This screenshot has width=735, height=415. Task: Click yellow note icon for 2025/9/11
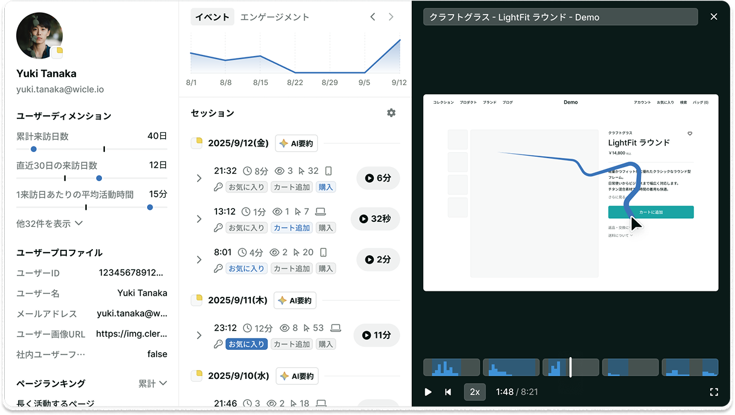[197, 300]
